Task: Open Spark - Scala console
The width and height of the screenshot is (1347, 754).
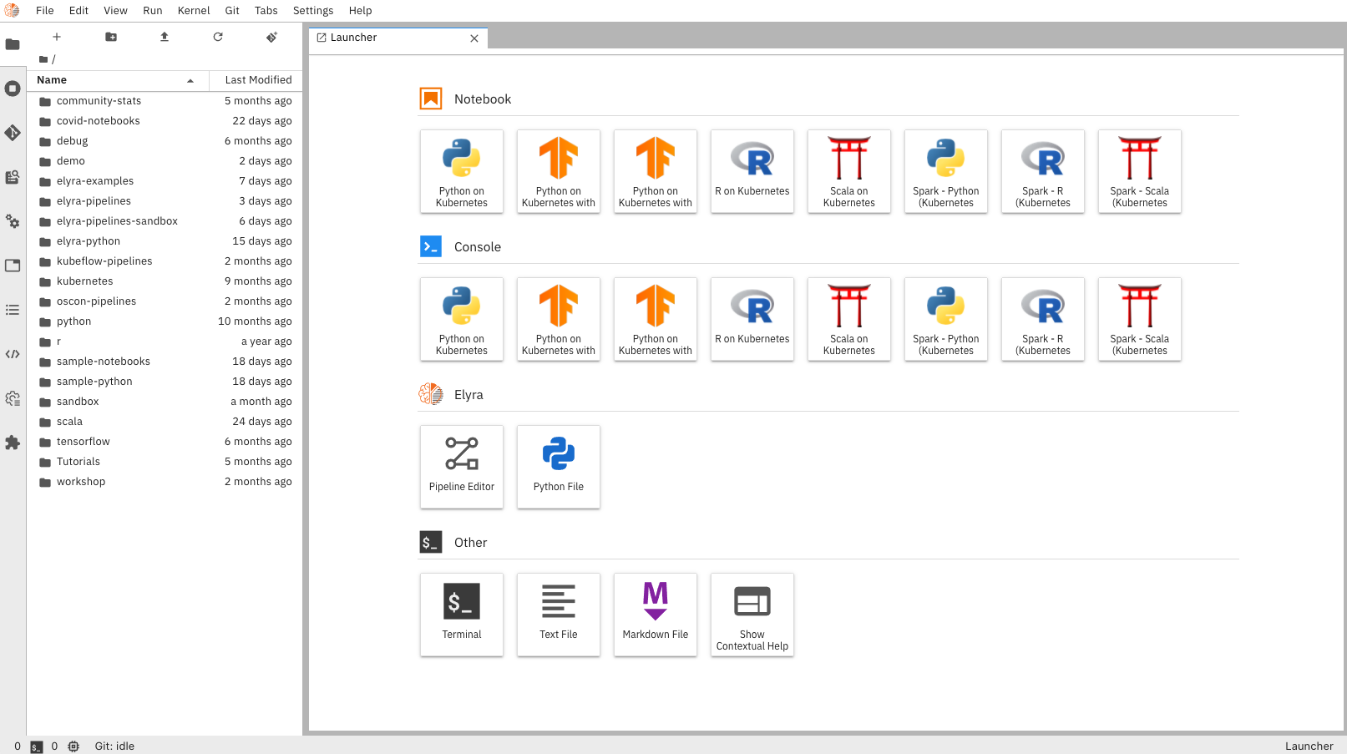Action: 1140,319
